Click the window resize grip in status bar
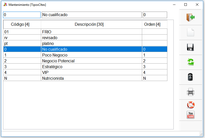The image size is (205, 138). pyautogui.click(x=201, y=134)
